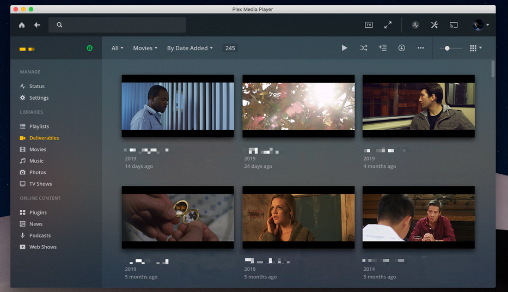Shuffle the library
This screenshot has width=508, height=292.
pos(364,48)
